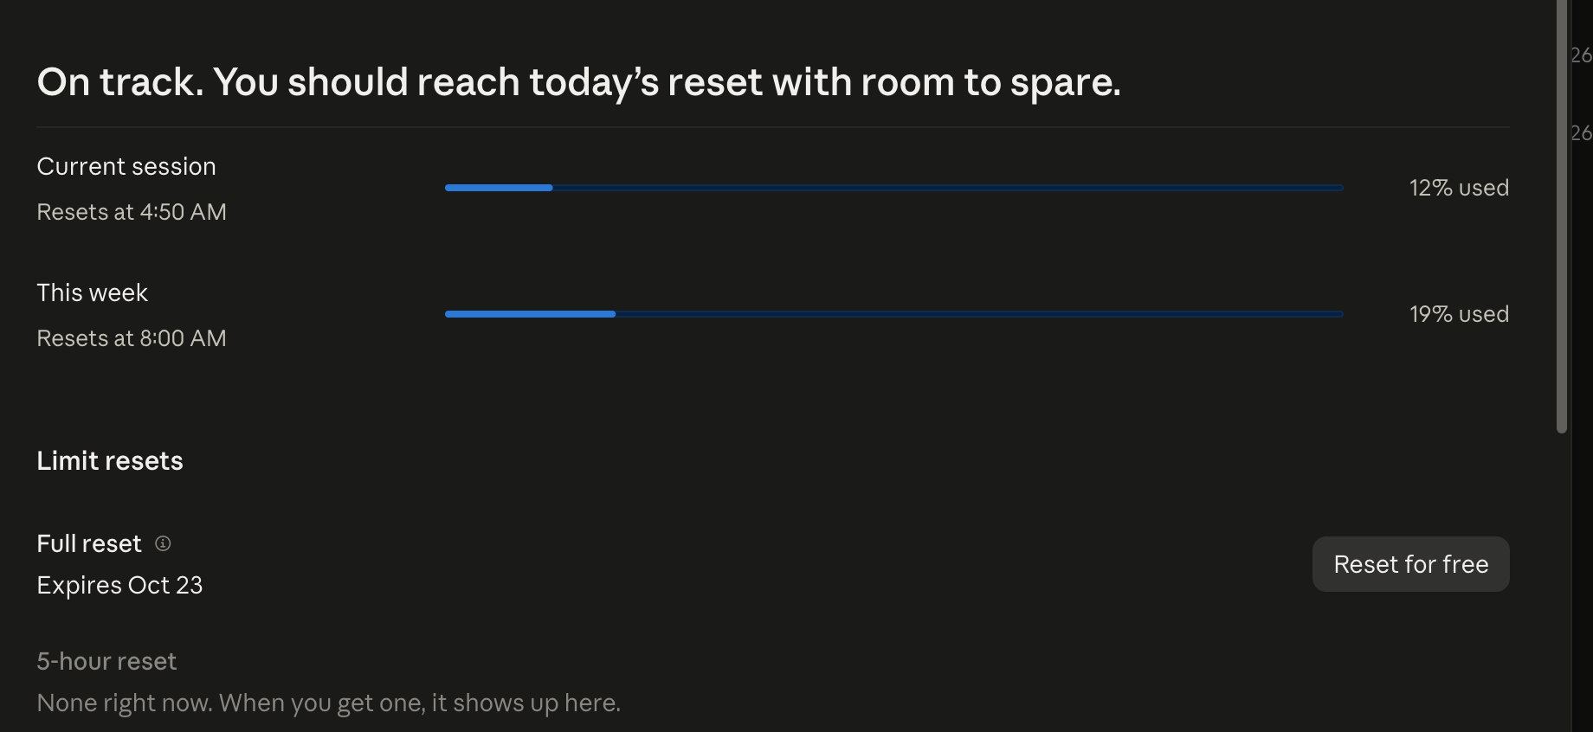Click the vertical scrollbar thumb

1561,216
